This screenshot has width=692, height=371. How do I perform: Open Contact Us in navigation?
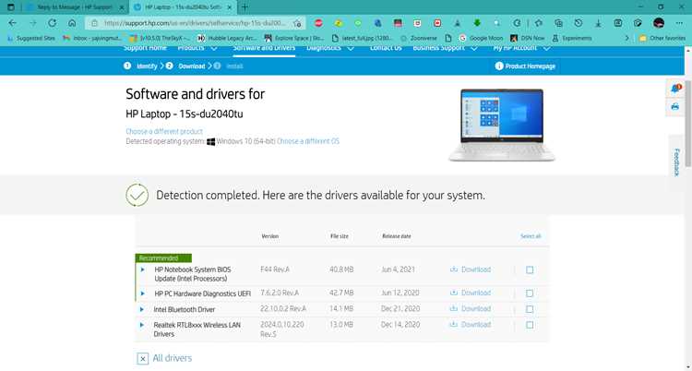pos(386,48)
